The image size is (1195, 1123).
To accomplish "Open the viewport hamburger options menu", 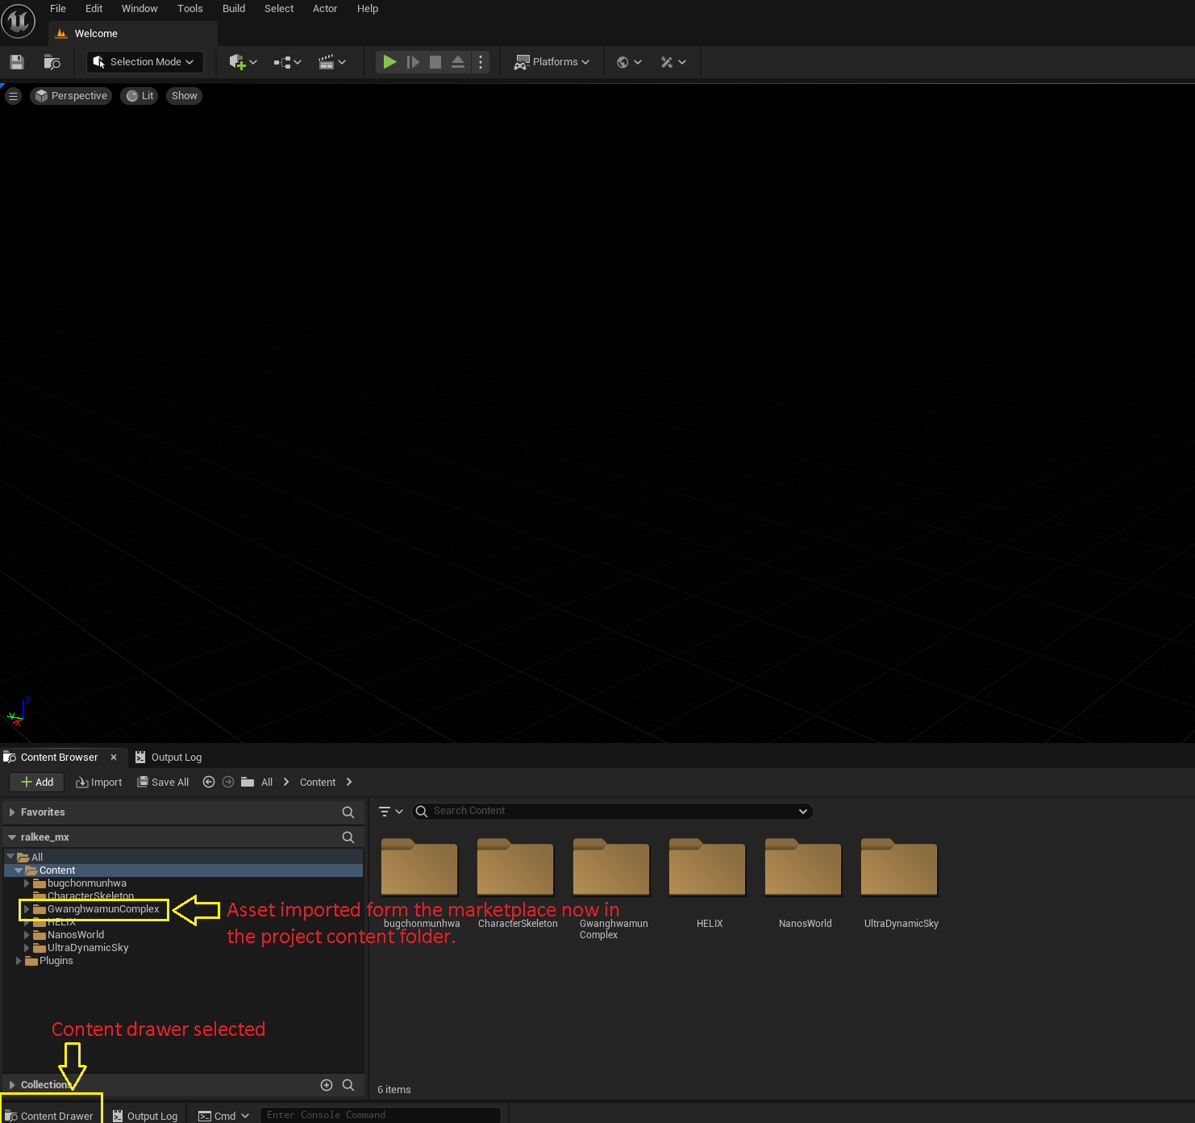I will (x=13, y=96).
